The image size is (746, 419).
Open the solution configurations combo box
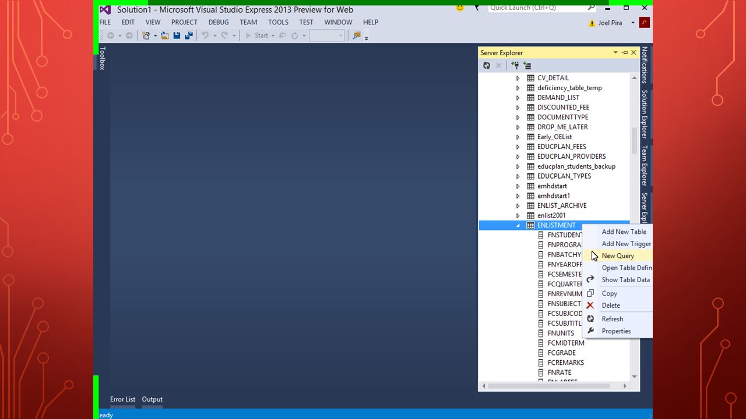tap(326, 35)
